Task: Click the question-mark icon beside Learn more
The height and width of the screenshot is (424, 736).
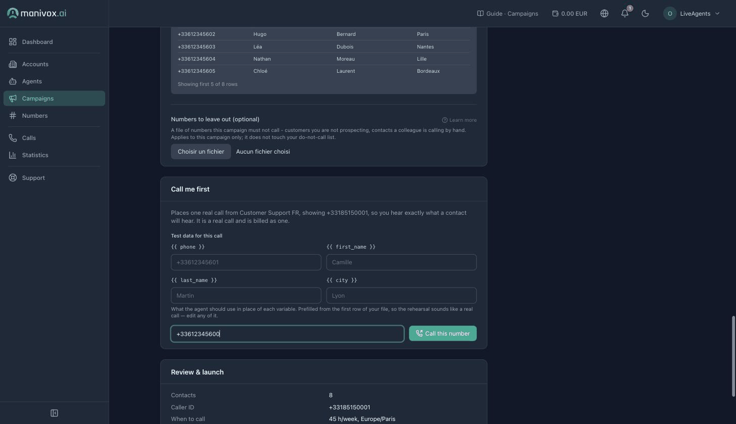Action: point(445,120)
